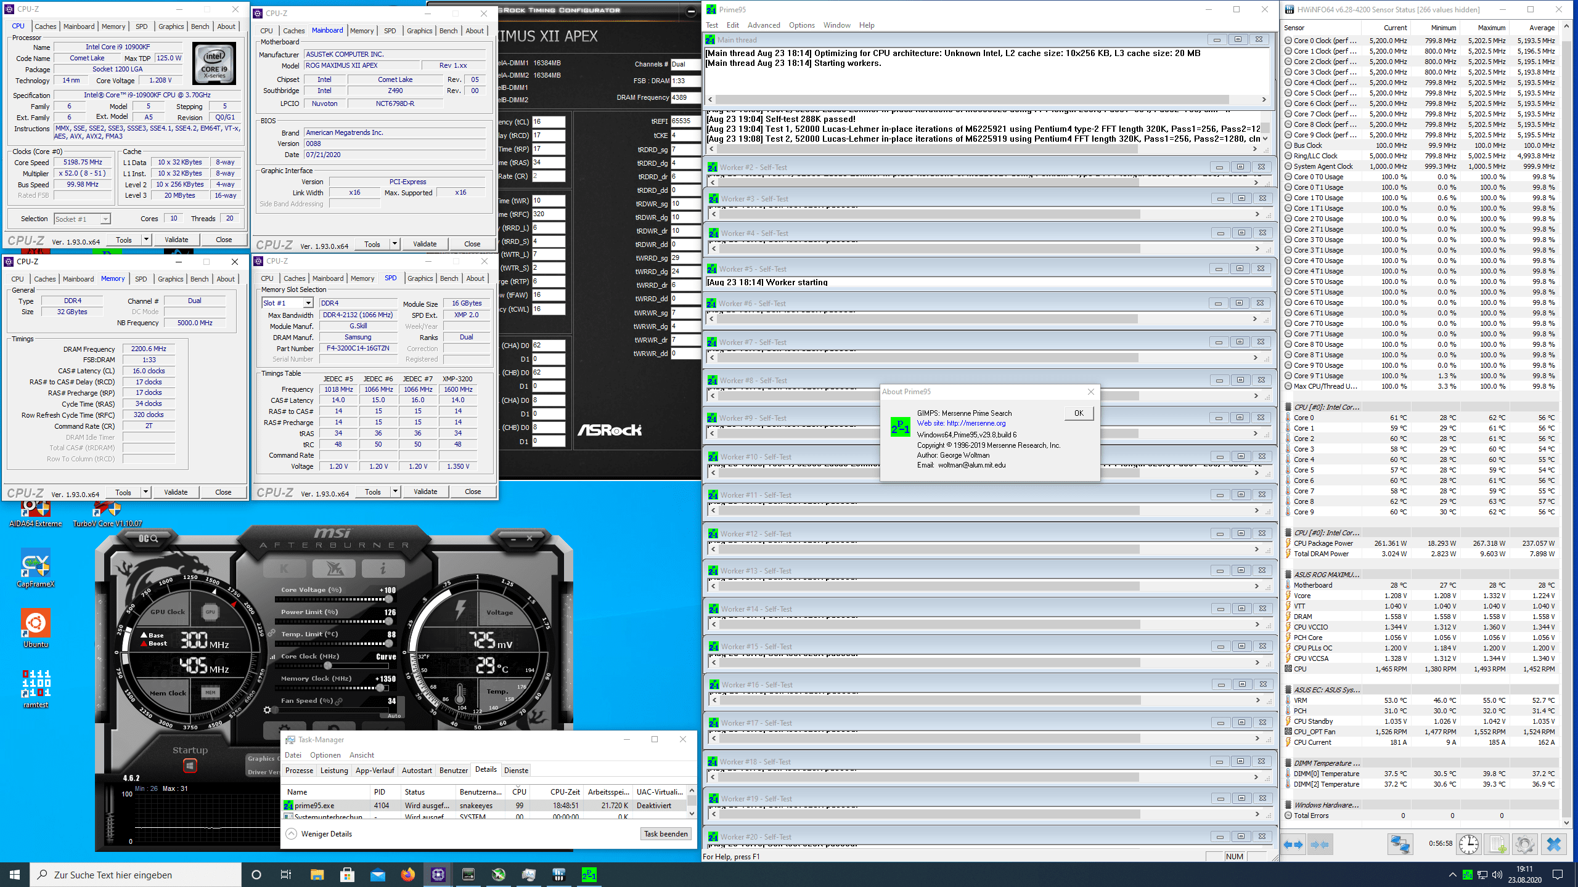Open Task View taskbar button

[286, 875]
